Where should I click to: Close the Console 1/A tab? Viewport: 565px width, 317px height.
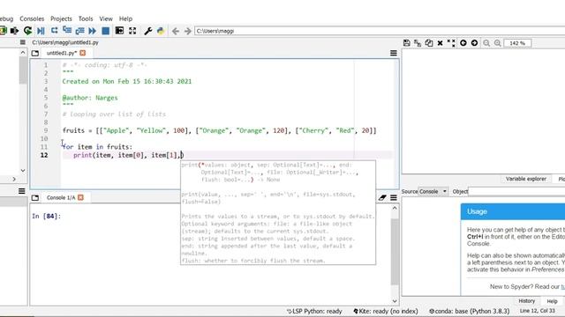coord(80,197)
